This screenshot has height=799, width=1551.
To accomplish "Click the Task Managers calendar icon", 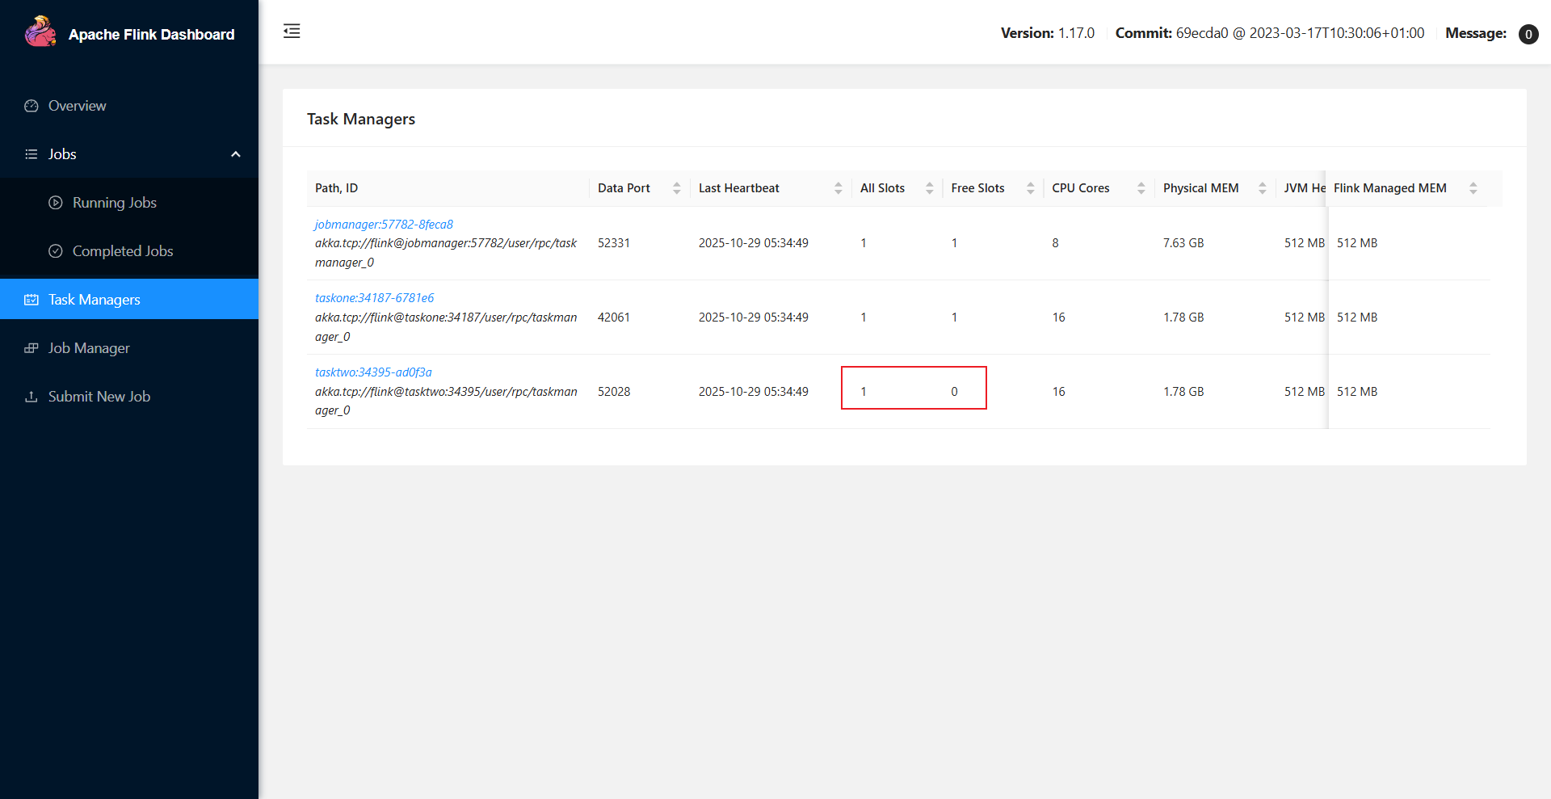I will [x=32, y=300].
